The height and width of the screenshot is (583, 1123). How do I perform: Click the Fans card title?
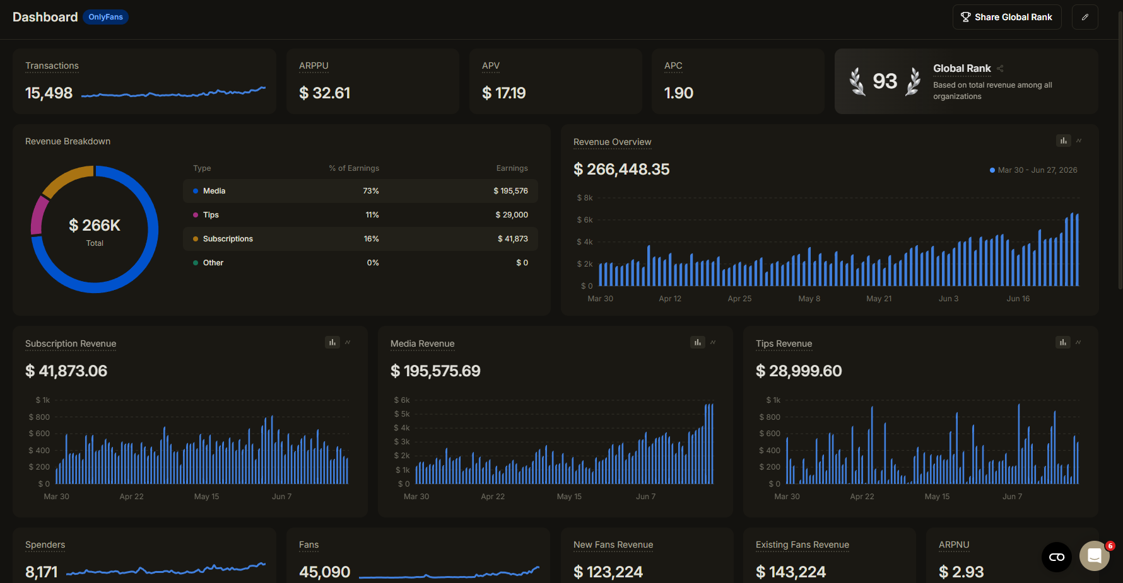point(309,545)
